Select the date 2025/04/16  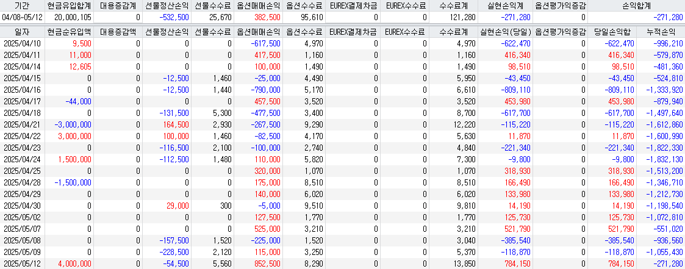(x=22, y=90)
